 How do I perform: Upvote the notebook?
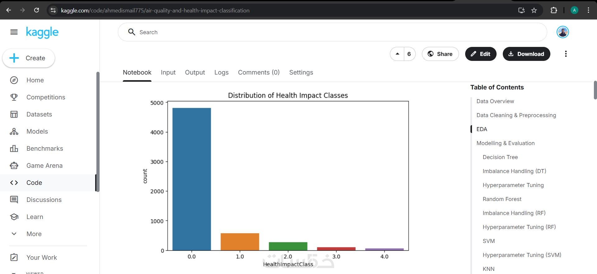(397, 54)
